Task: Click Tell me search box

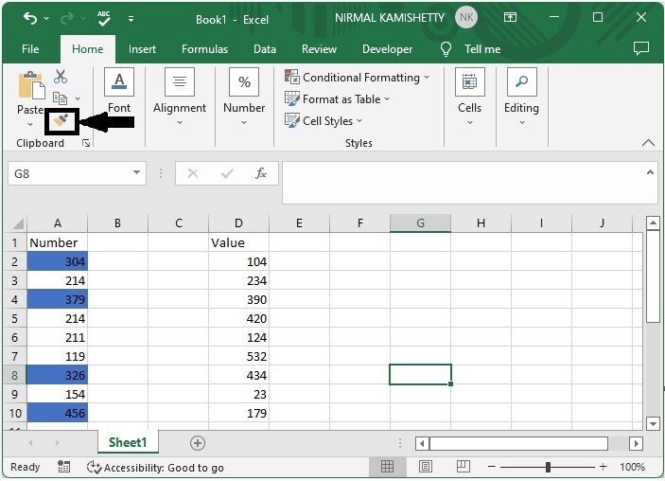Action: click(x=481, y=49)
